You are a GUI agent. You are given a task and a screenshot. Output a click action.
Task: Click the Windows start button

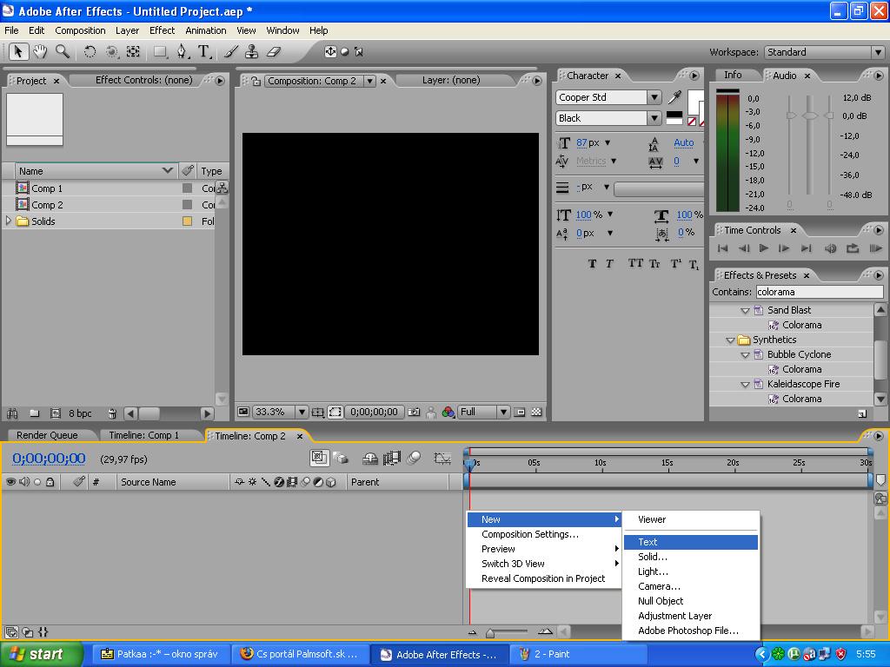(x=40, y=654)
